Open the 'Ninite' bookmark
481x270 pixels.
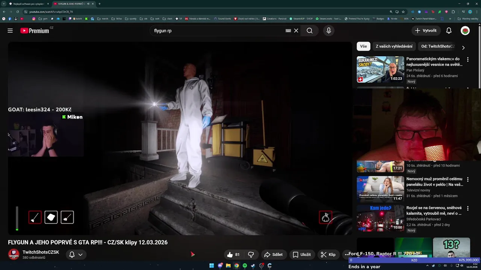[x=392, y=19]
